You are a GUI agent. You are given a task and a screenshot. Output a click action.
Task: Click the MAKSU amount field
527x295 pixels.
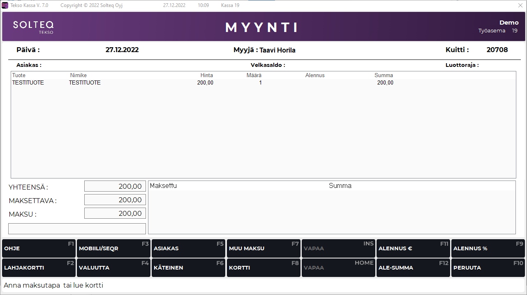pyautogui.click(x=115, y=214)
